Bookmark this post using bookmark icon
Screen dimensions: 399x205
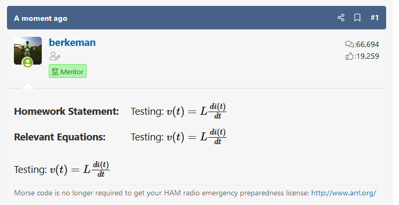[x=357, y=18]
